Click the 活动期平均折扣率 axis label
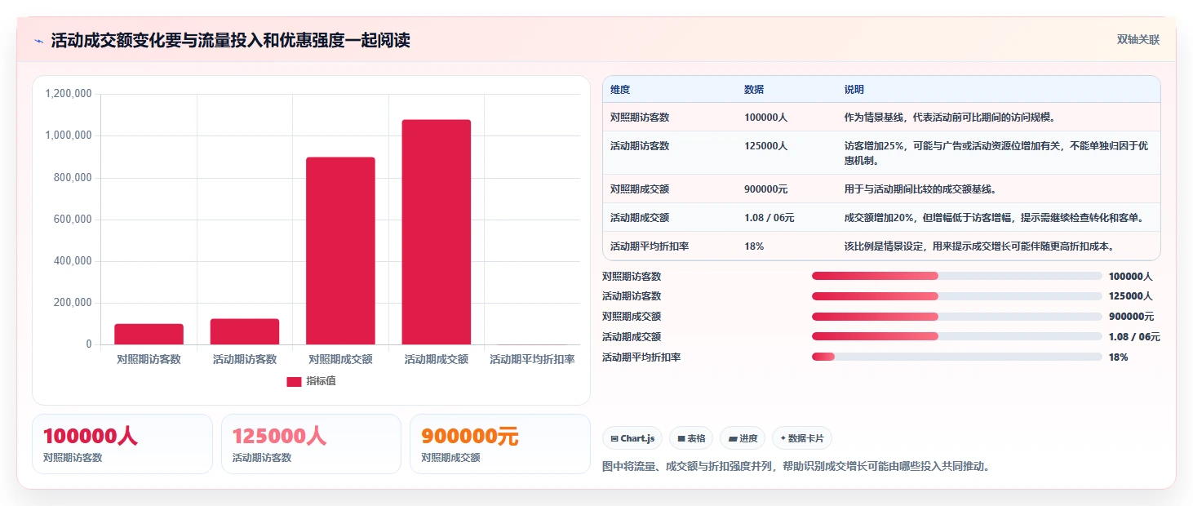The height and width of the screenshot is (506, 1193). [x=532, y=359]
